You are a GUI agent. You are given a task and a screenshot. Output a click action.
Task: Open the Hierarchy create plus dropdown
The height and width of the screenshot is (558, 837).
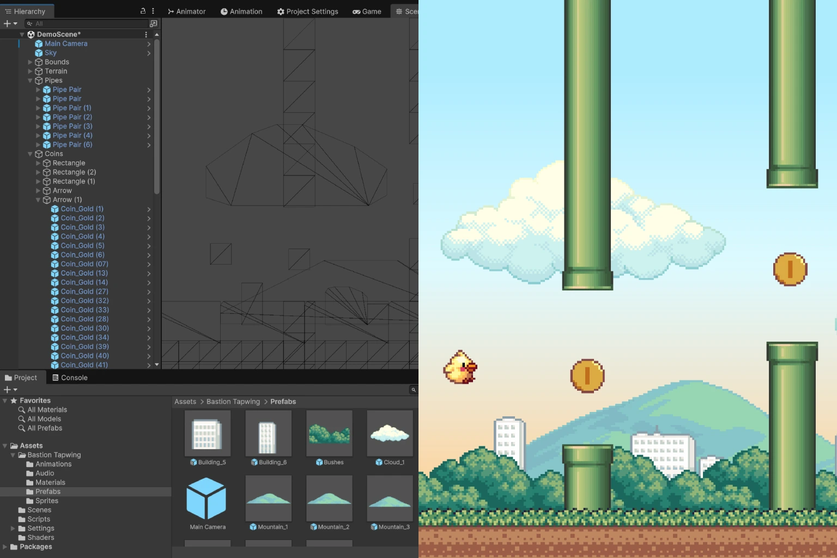10,23
